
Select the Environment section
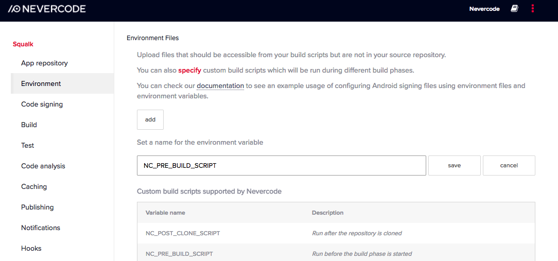pyautogui.click(x=62, y=84)
